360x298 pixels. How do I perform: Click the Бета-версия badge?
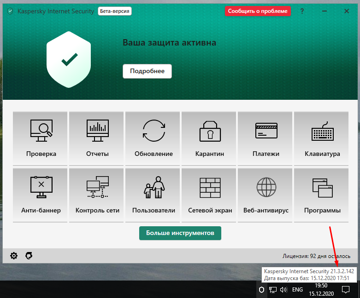tap(115, 11)
